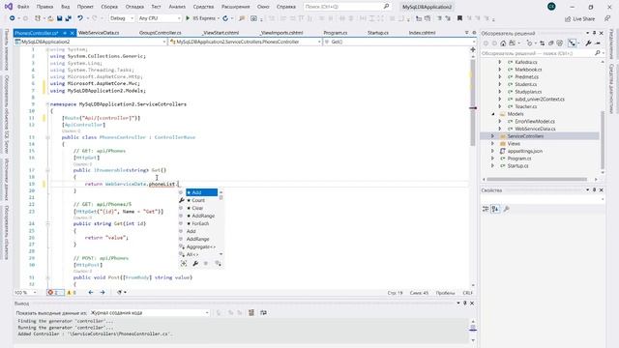The image size is (619, 348).
Task: Switch to GroupsController.cs tab
Action: (x=161, y=33)
